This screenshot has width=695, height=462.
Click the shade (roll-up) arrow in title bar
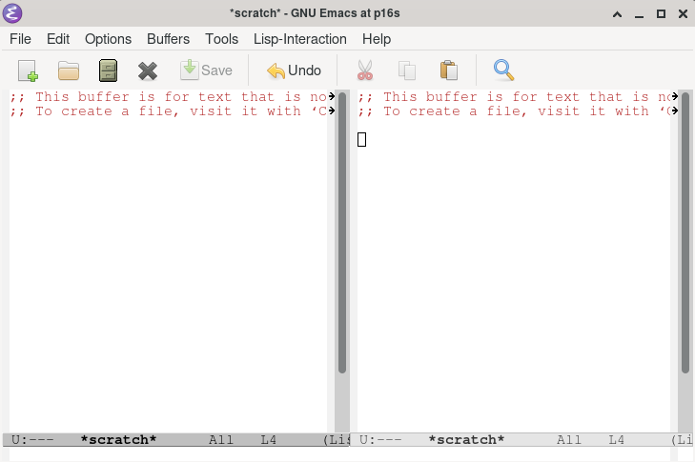click(617, 14)
